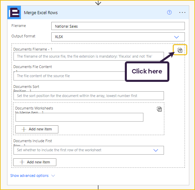Add new worksheet item to merge

(x=37, y=129)
